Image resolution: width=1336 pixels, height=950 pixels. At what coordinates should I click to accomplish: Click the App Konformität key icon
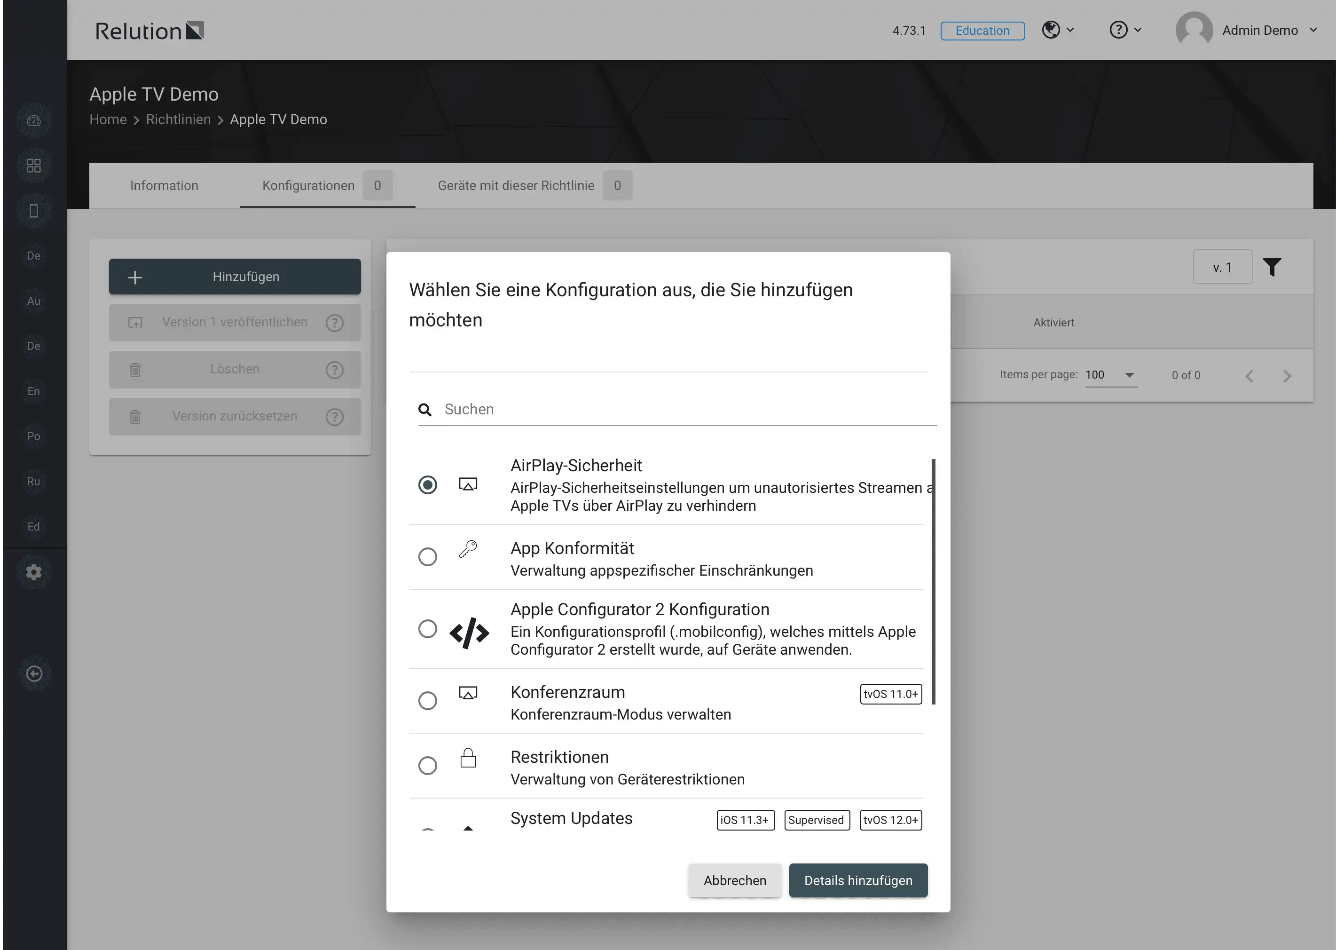coord(468,549)
